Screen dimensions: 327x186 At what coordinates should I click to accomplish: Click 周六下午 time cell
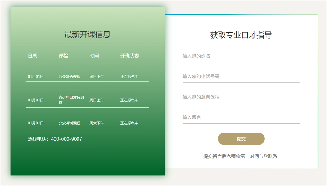97,123
